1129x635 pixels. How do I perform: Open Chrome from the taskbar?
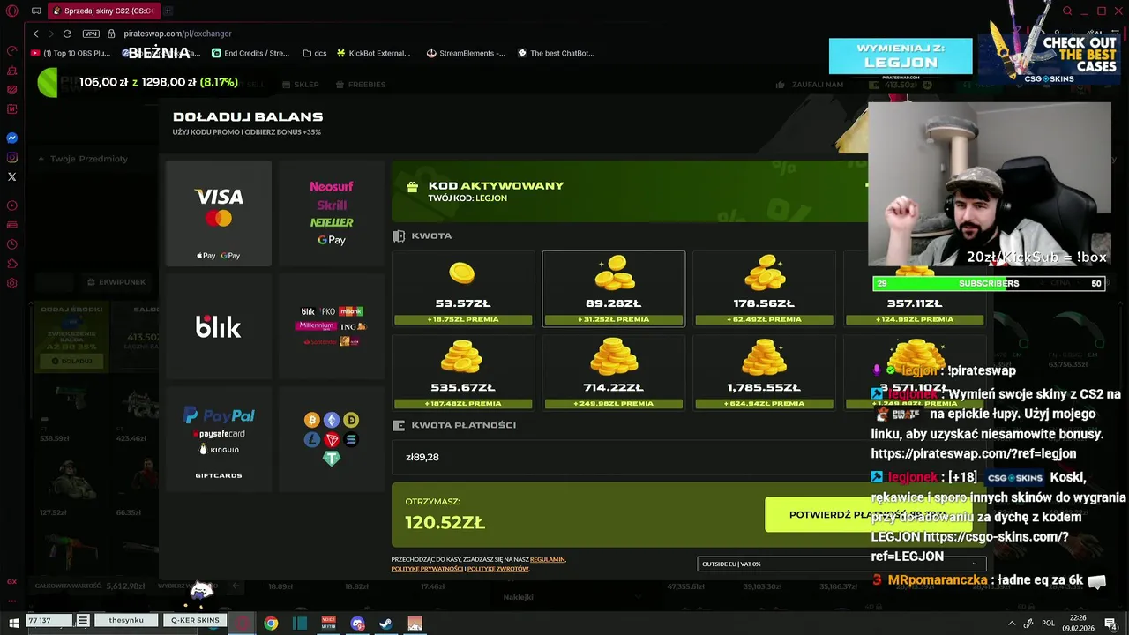coord(271,623)
